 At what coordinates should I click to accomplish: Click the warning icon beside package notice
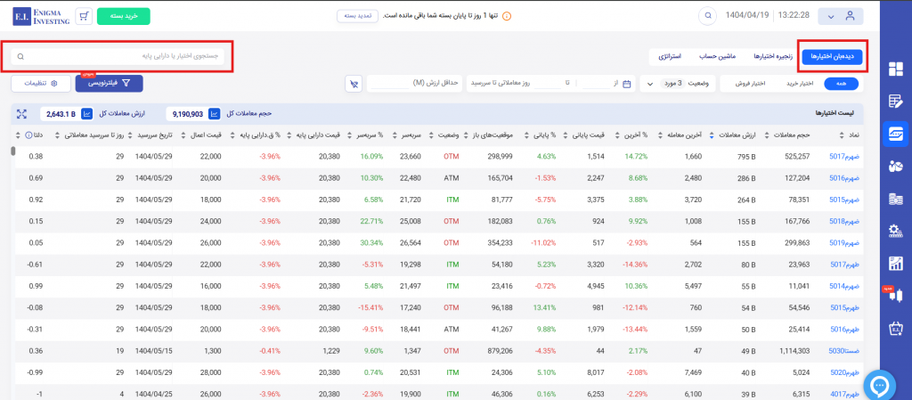[x=506, y=16]
